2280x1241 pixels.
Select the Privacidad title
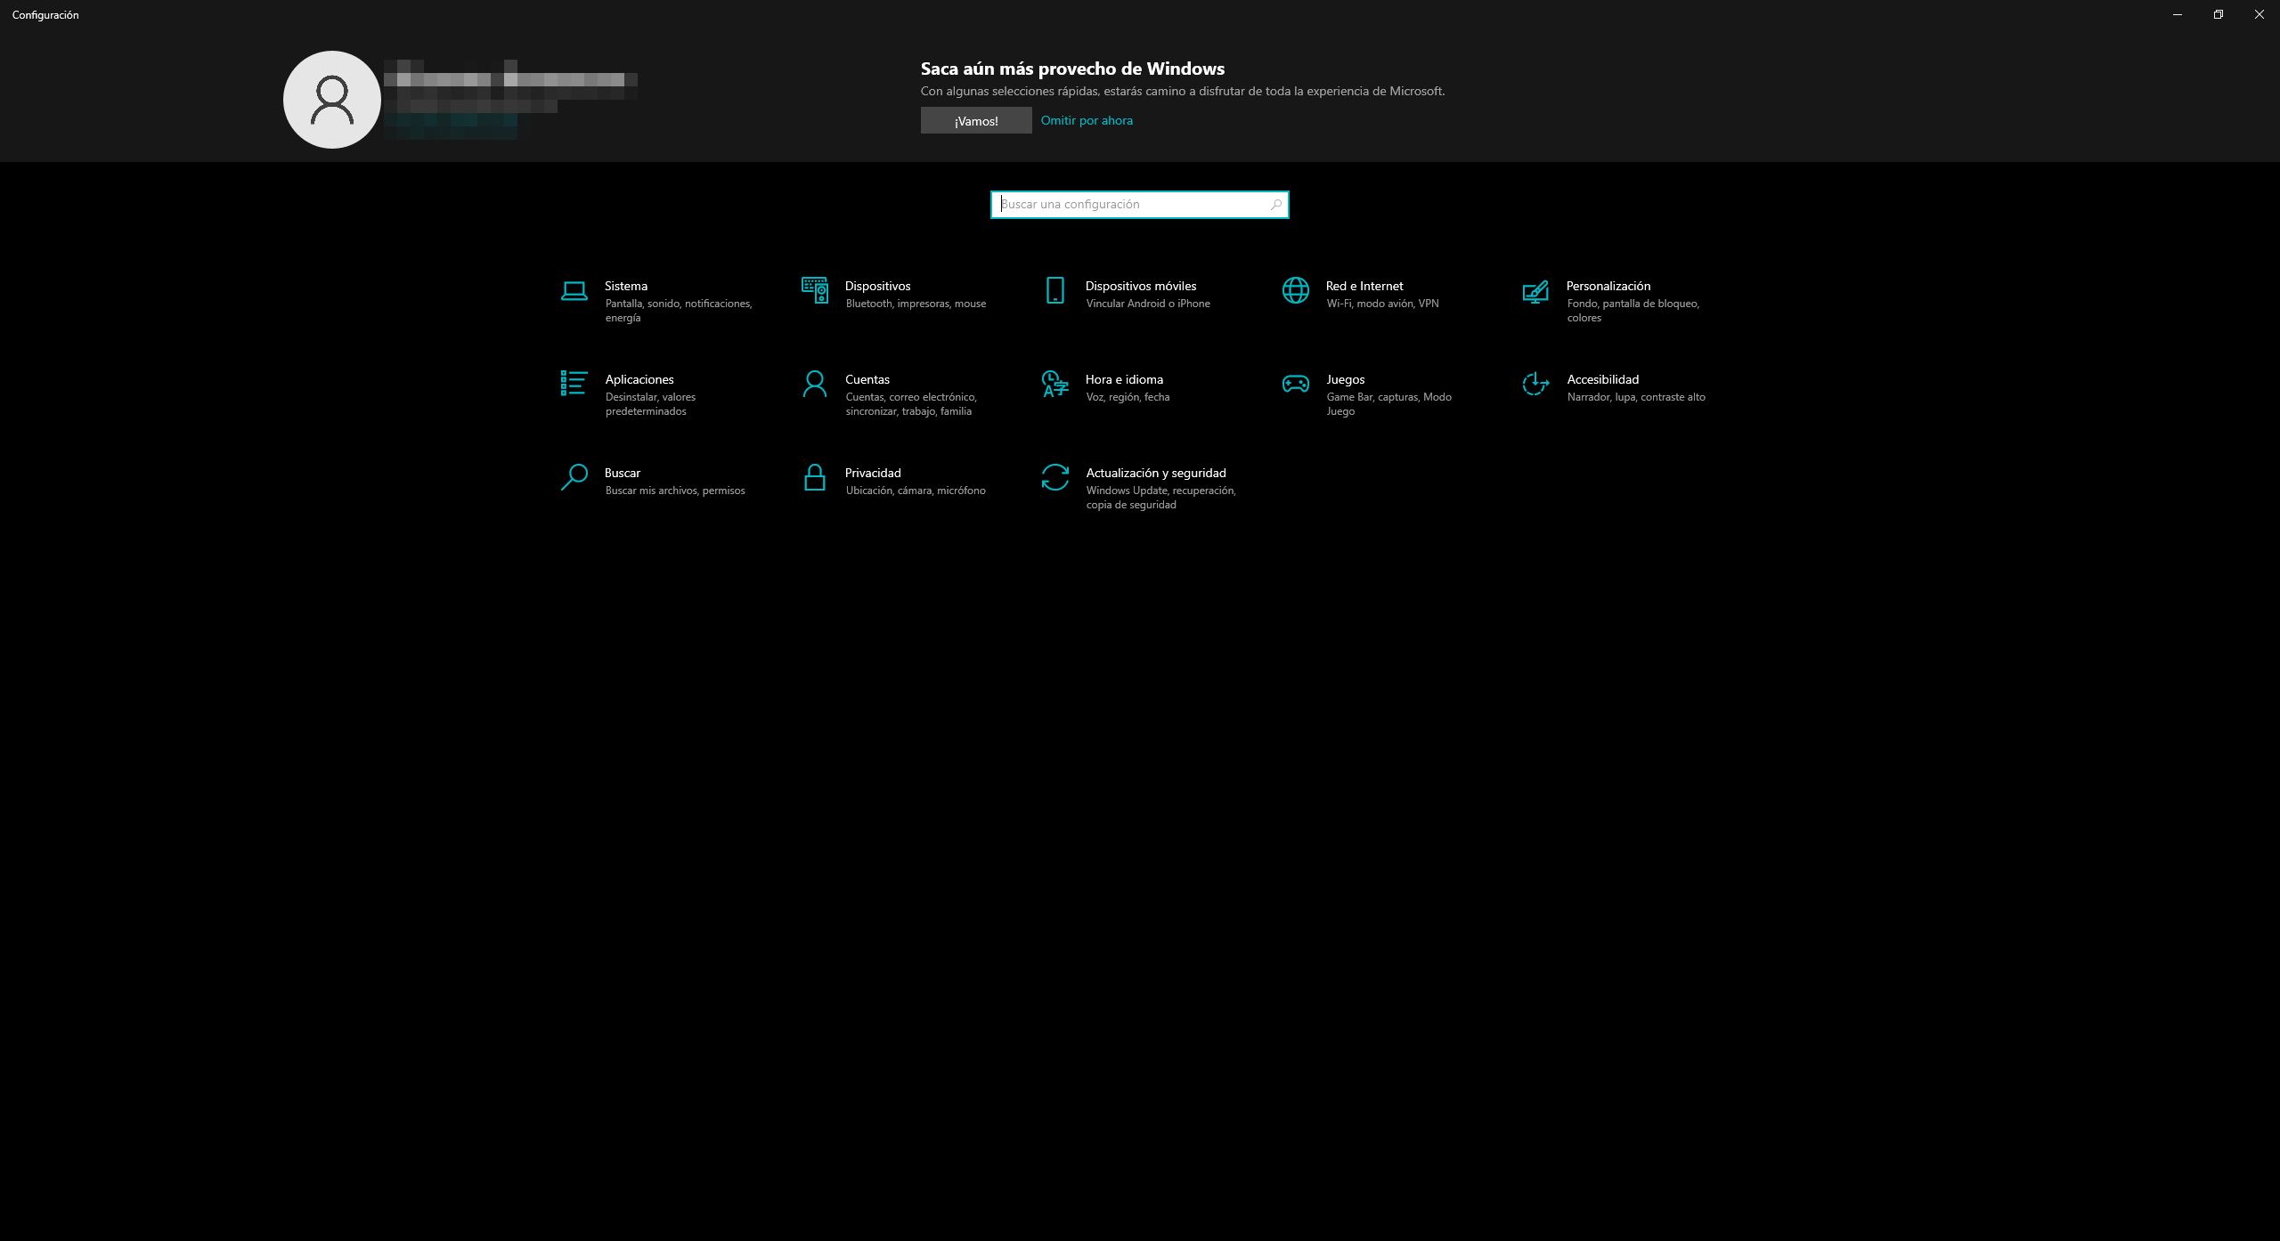(873, 474)
